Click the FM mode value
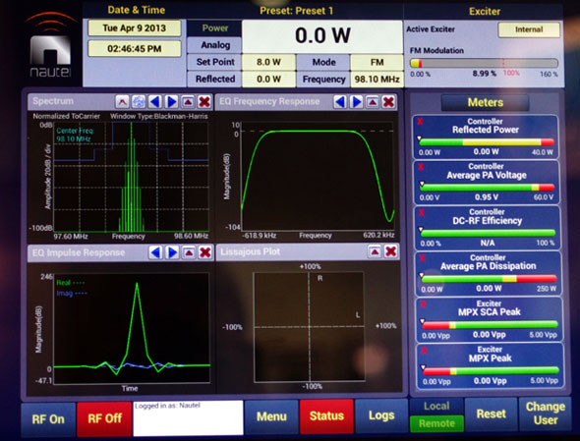This screenshot has width=580, height=441. point(377,62)
